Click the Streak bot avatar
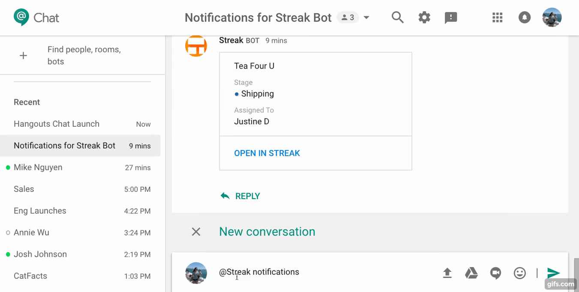This screenshot has width=579, height=292. point(196,46)
